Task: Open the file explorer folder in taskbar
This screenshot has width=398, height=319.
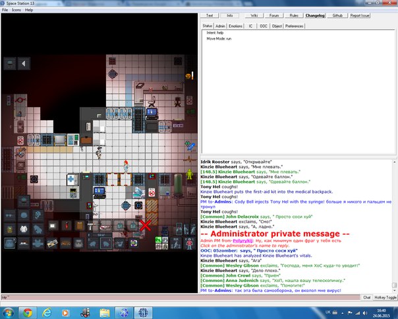Action: 105,312
